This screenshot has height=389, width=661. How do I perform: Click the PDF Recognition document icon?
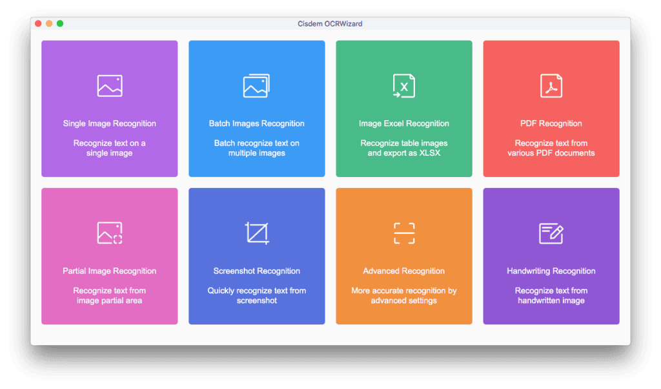(551, 86)
